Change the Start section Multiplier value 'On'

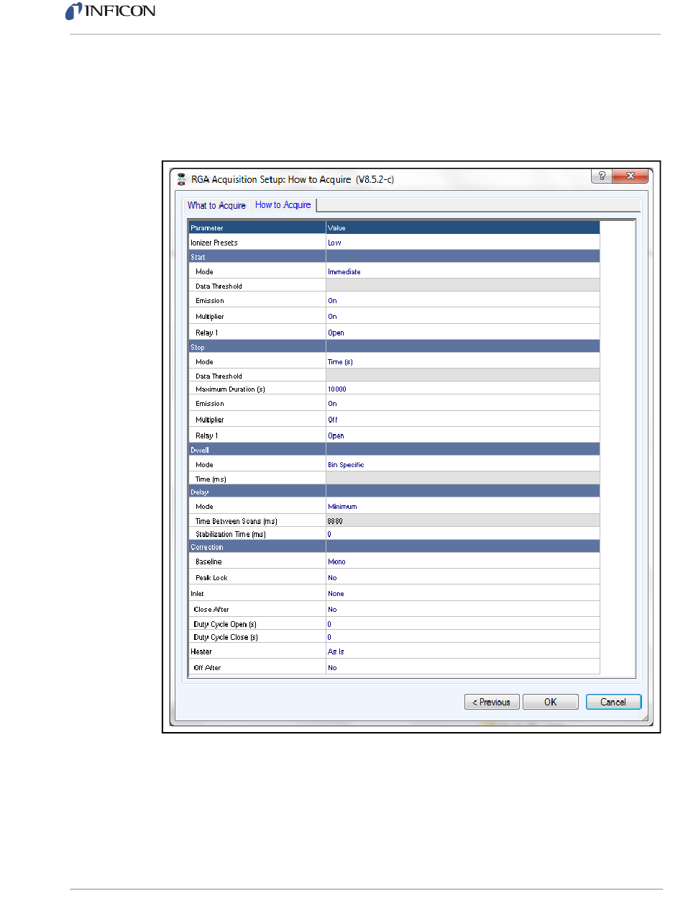click(463, 316)
